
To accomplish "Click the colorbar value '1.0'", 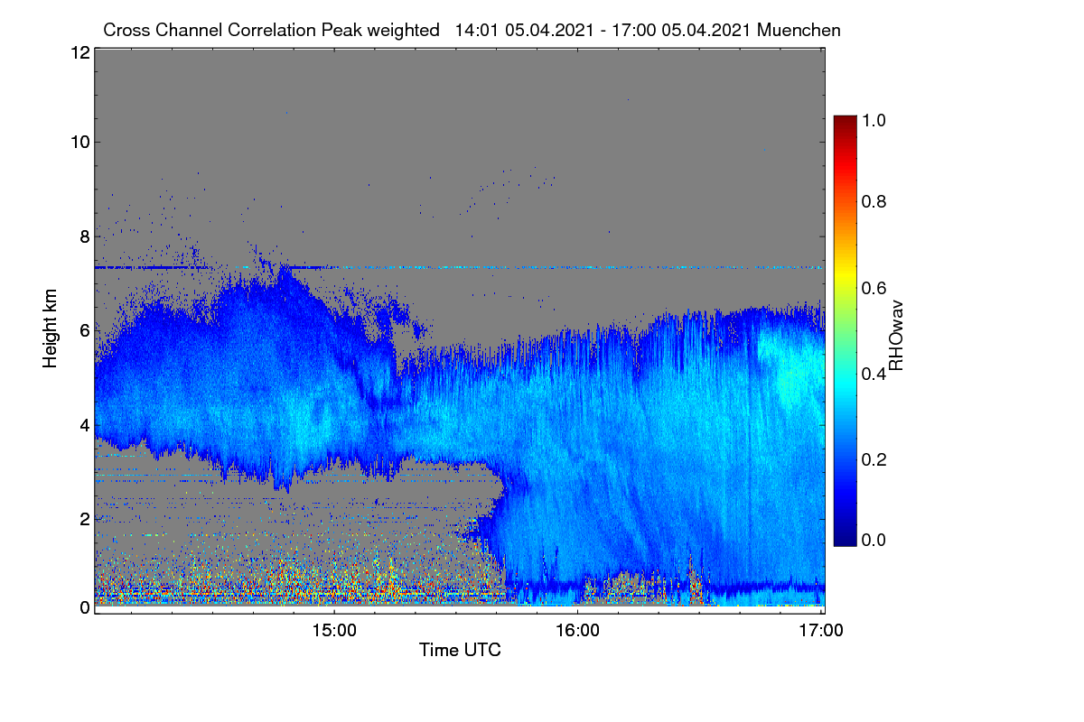I will [x=875, y=120].
